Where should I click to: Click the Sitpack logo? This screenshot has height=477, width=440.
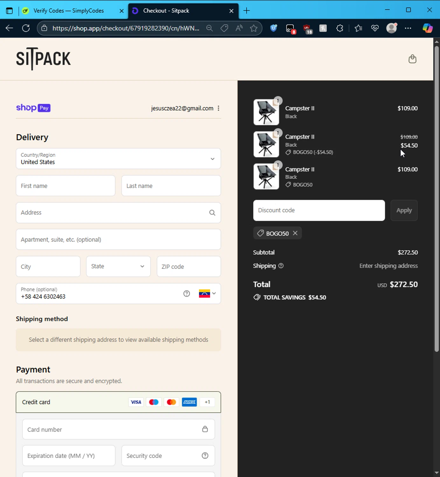[x=43, y=59]
